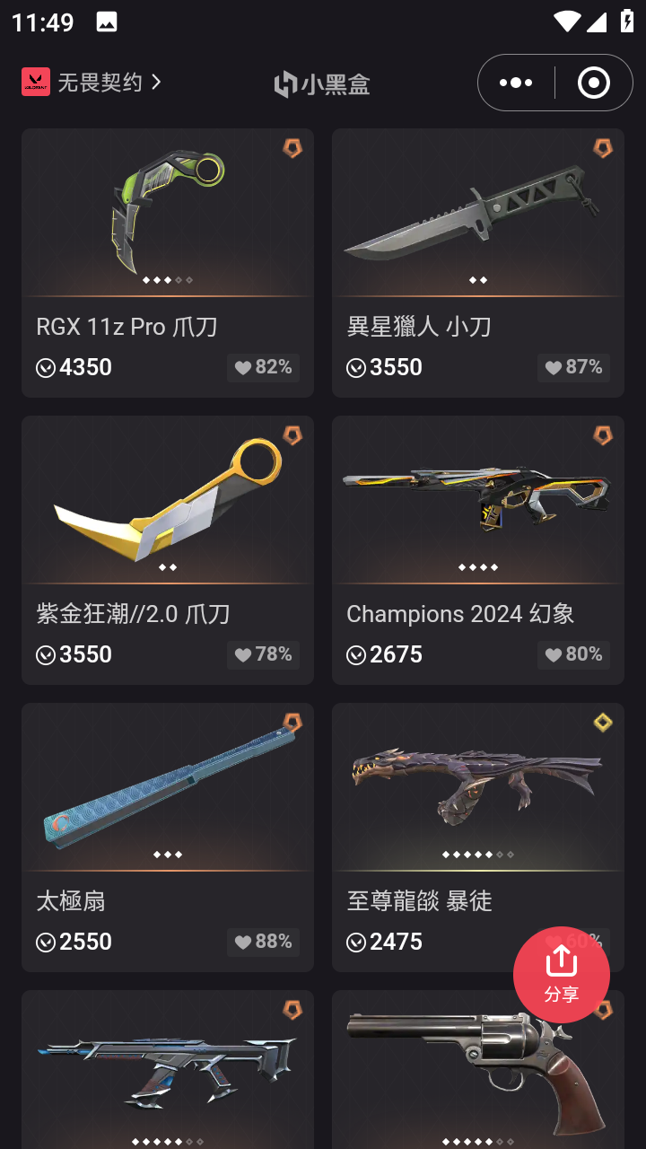Screen dimensions: 646x1149
Task: Open the 太極扇 fan image
Action: click(x=168, y=785)
